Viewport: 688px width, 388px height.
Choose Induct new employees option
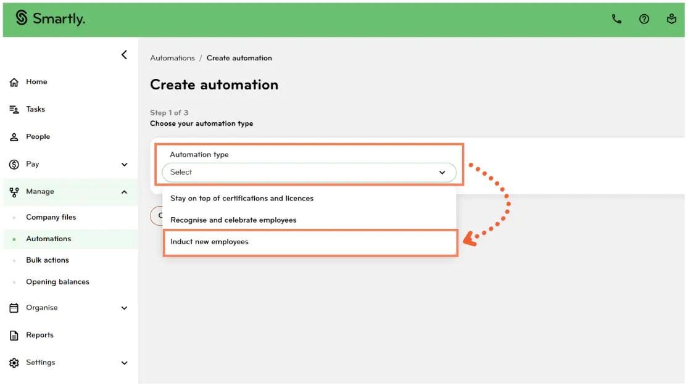click(x=310, y=242)
